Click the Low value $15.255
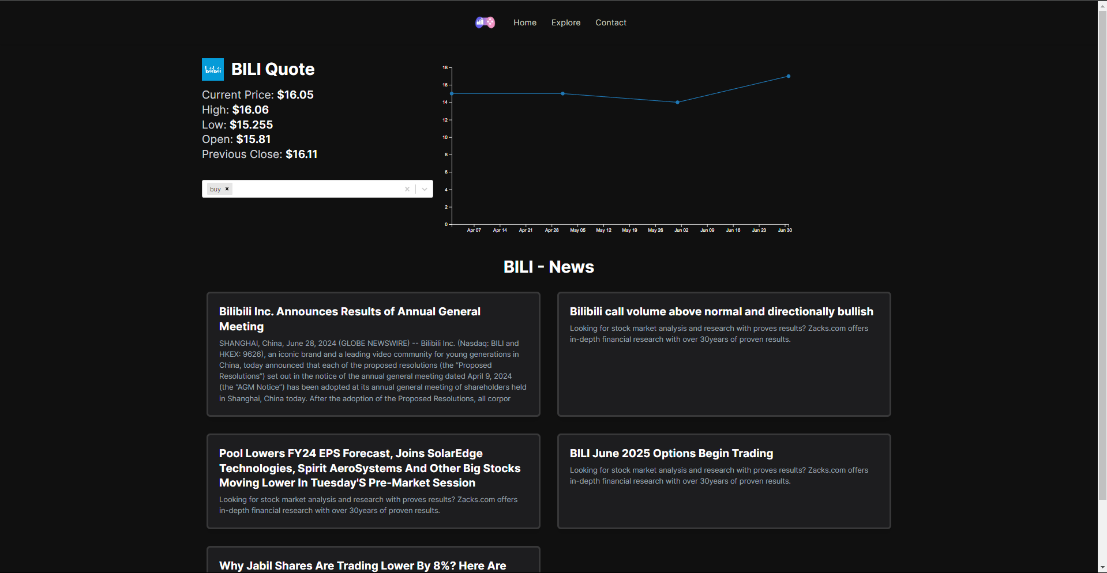 [252, 125]
